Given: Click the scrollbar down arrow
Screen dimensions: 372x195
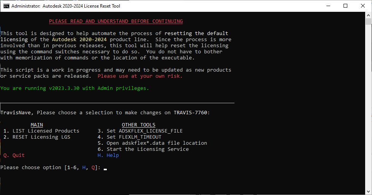Looking at the screenshot, I should coord(369,192).
